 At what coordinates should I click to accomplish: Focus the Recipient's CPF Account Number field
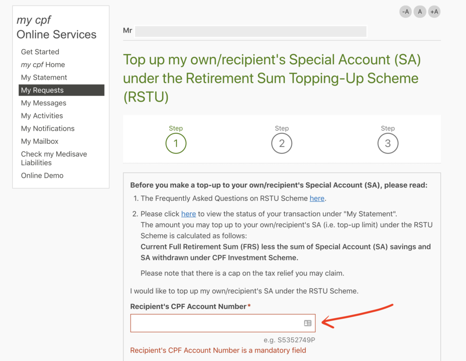pos(223,323)
